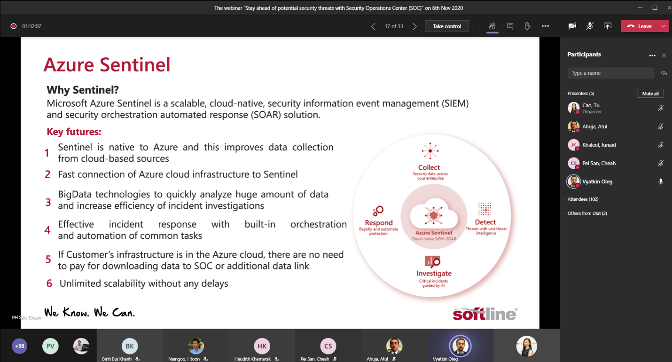Mute all participants
This screenshot has width=672, height=362.
tap(650, 94)
